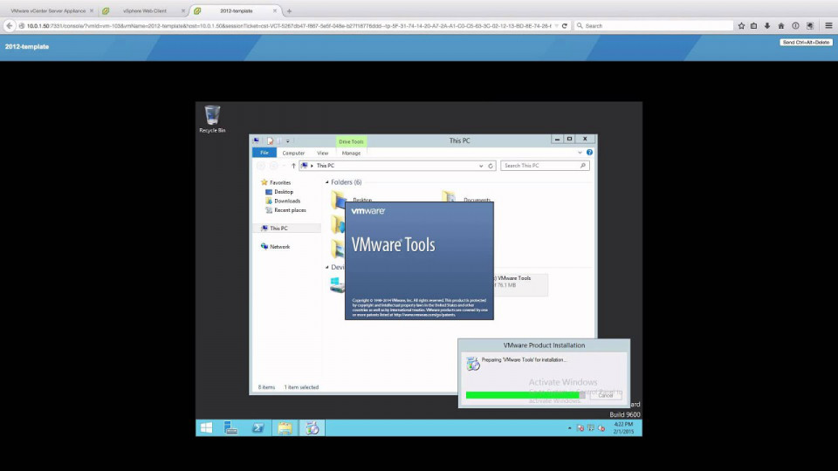
Task: Collapse the Devices and drives group
Action: [x=327, y=267]
